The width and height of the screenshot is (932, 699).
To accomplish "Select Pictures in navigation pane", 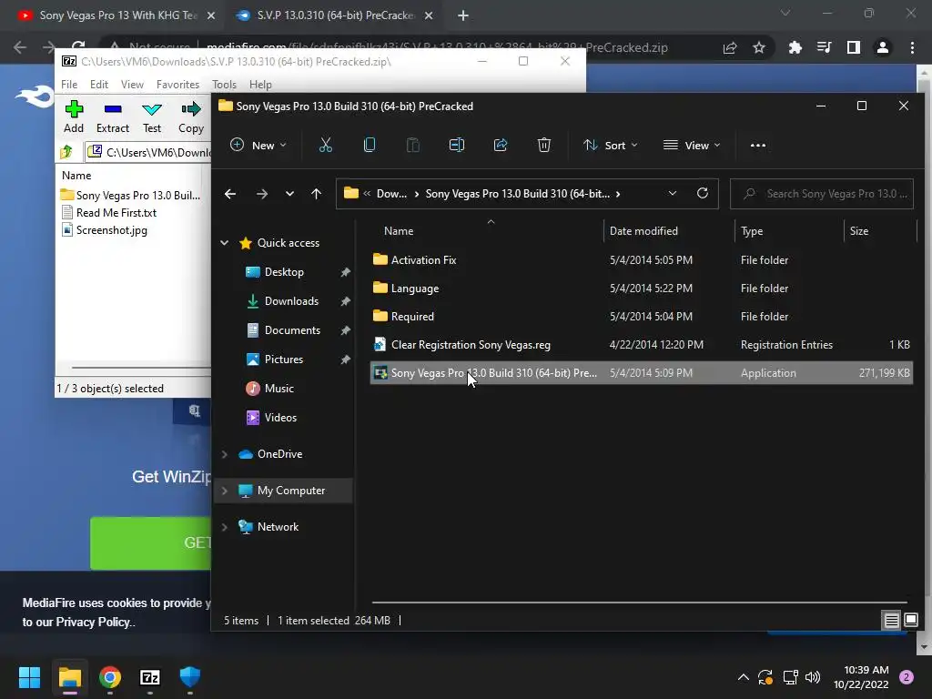I will coord(284,359).
